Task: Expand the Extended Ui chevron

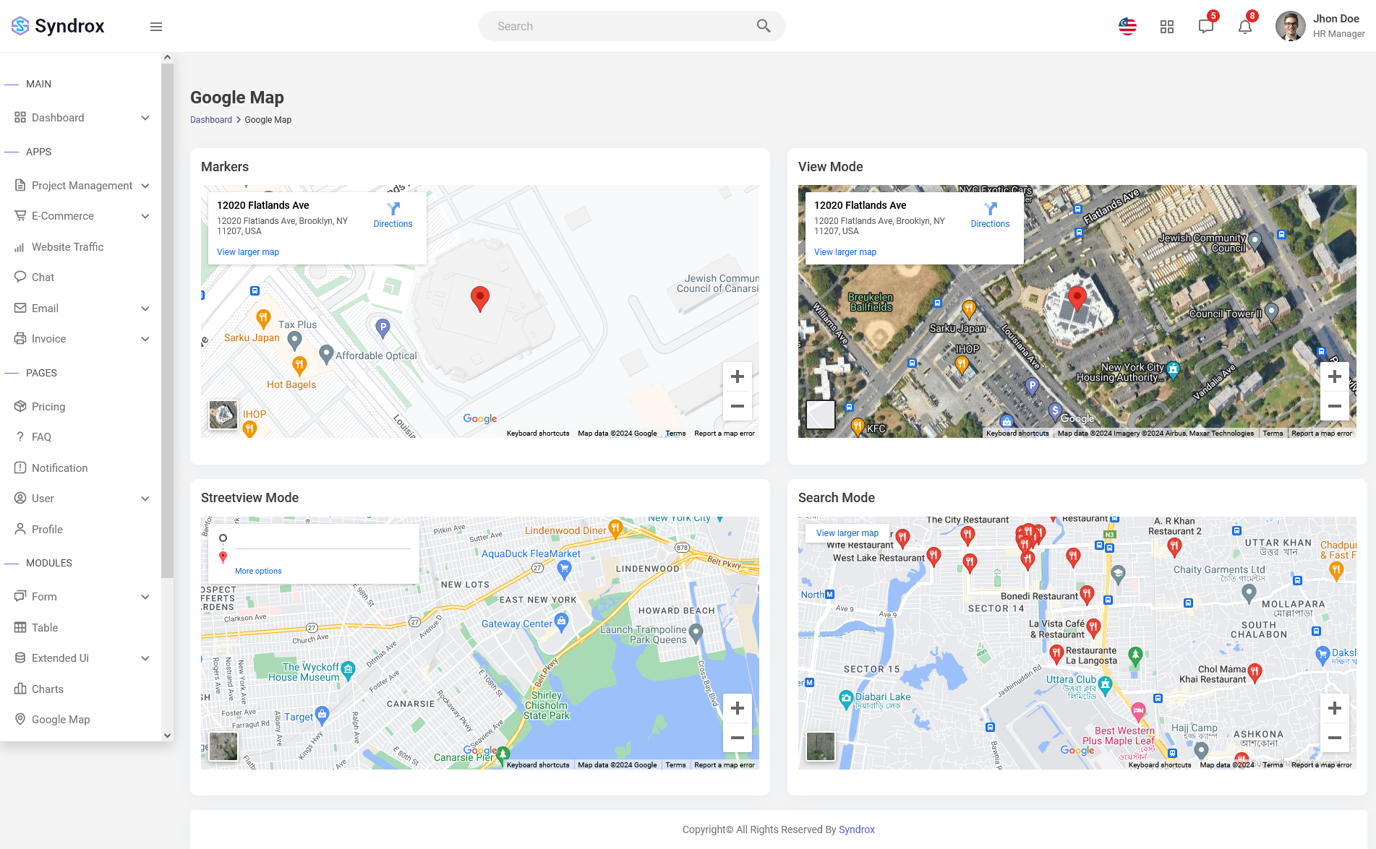Action: 145,658
